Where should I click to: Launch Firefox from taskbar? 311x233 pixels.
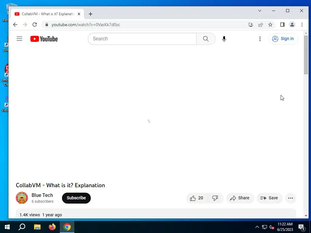pyautogui.click(x=52, y=227)
